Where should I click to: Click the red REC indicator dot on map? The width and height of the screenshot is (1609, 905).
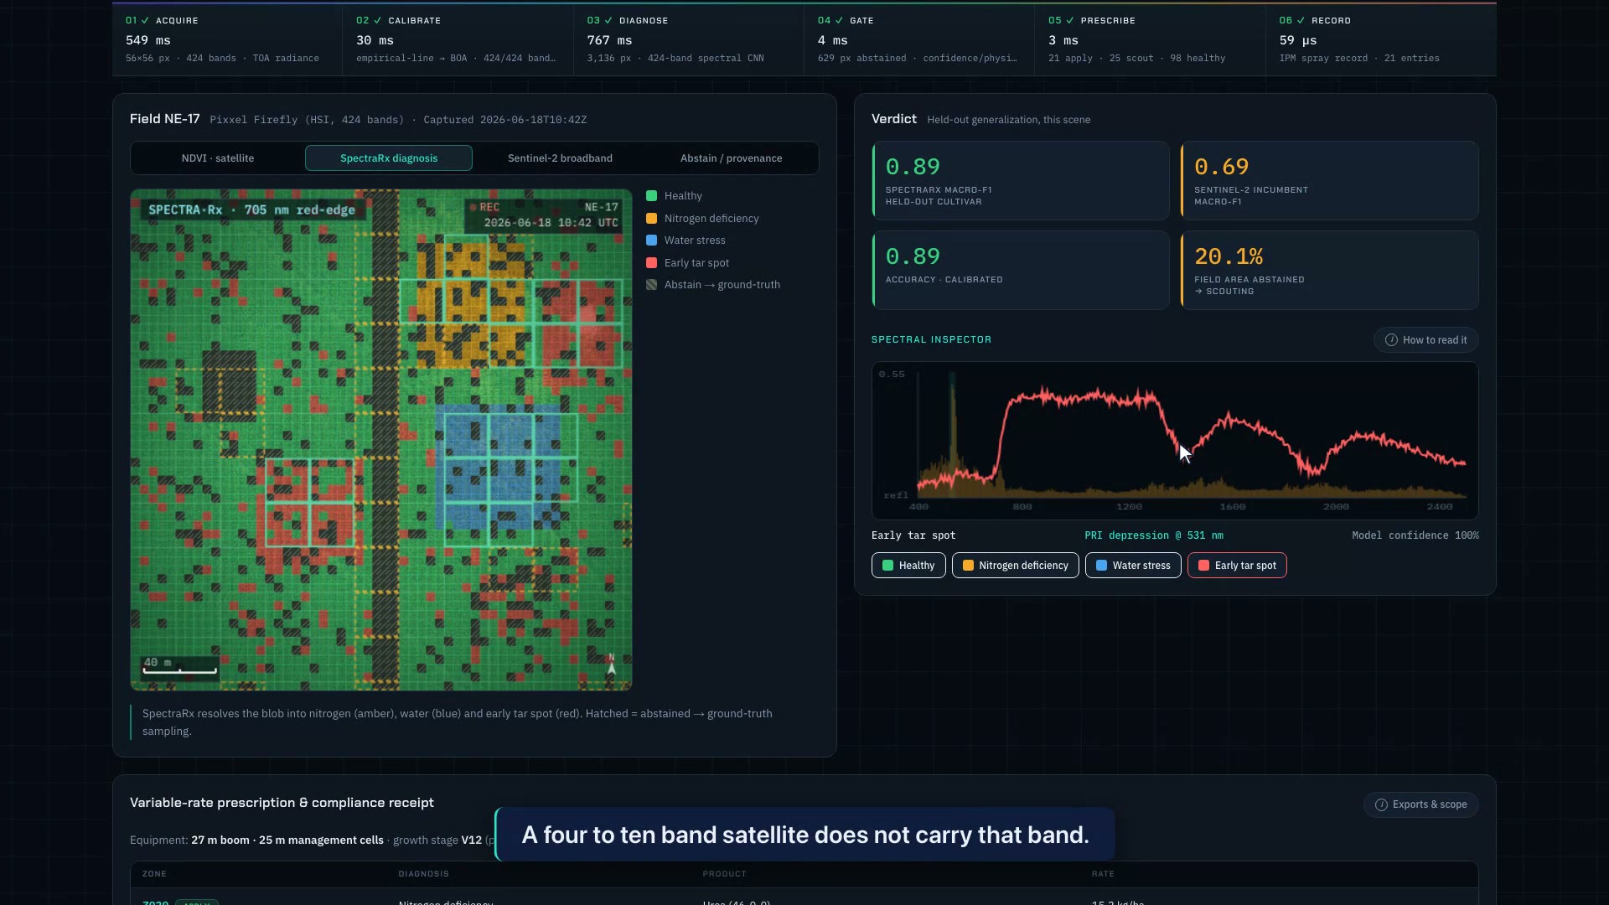click(x=473, y=207)
